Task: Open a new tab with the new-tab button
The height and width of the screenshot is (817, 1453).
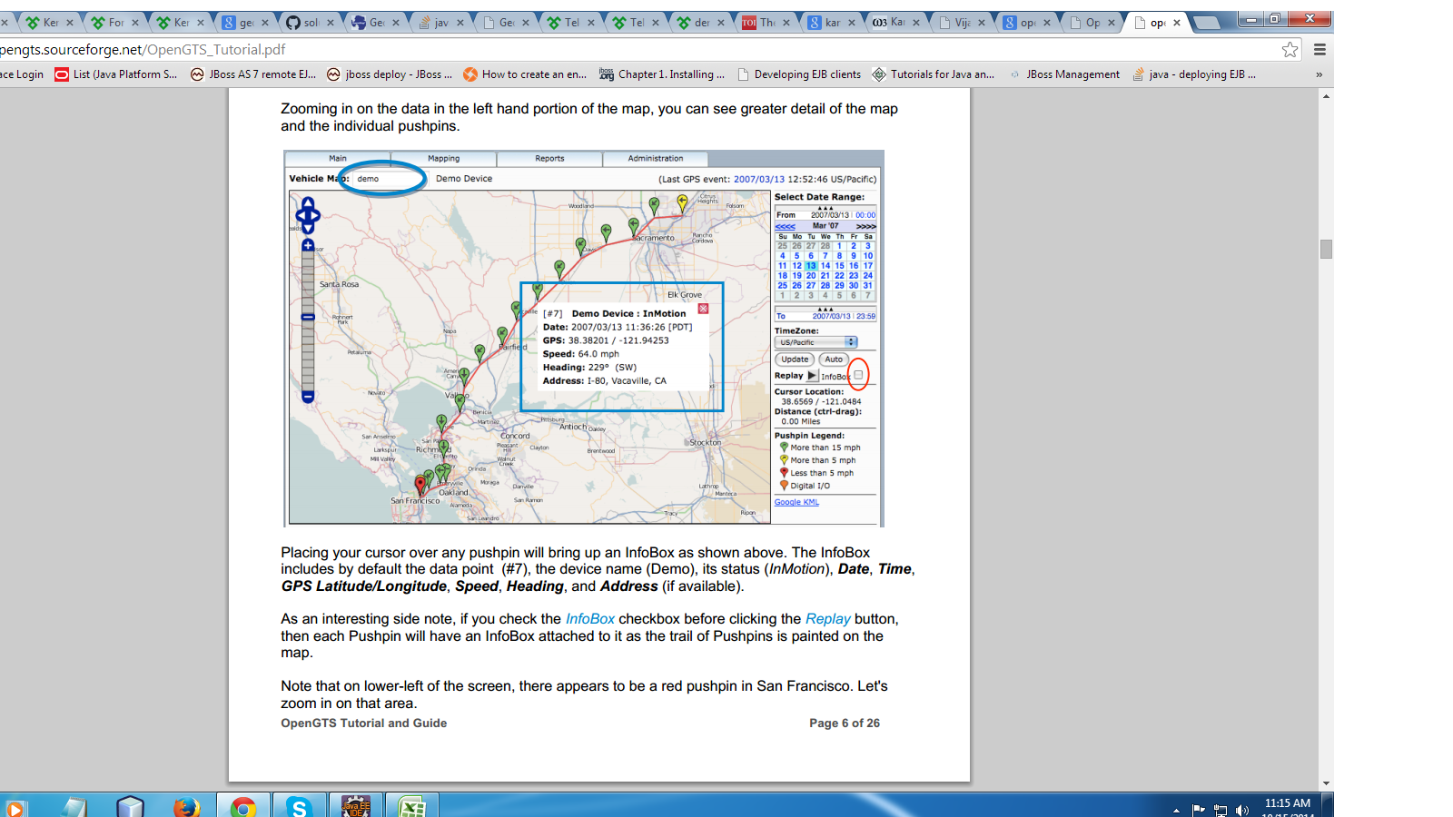Action: (x=1205, y=23)
